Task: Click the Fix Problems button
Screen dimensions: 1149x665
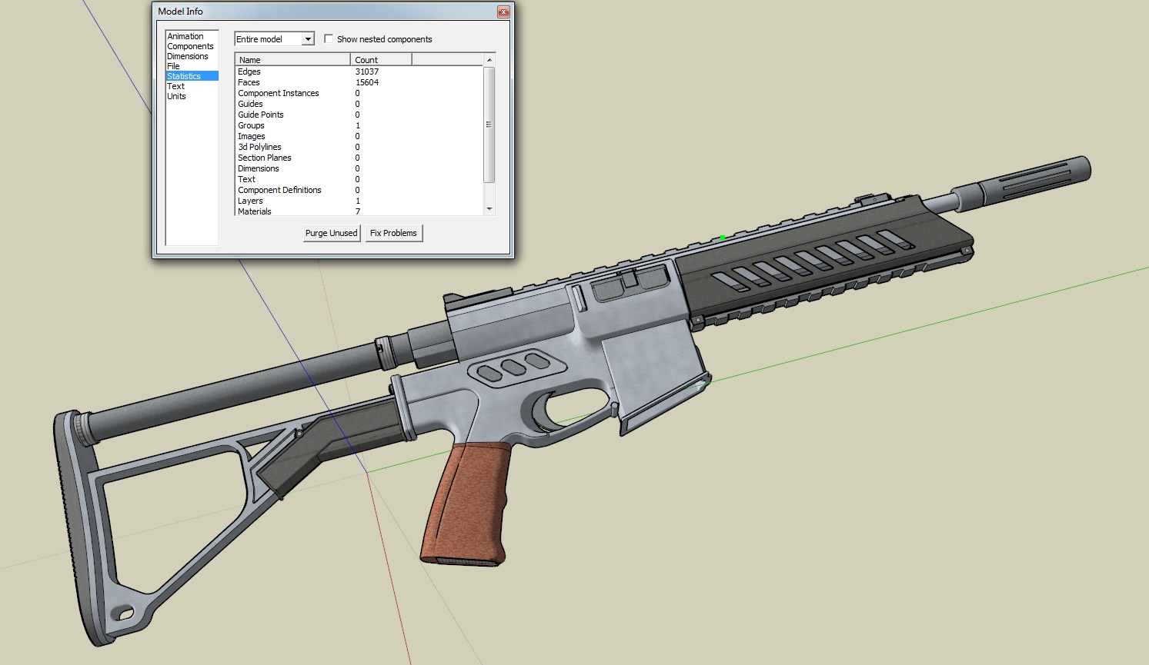Action: [393, 233]
